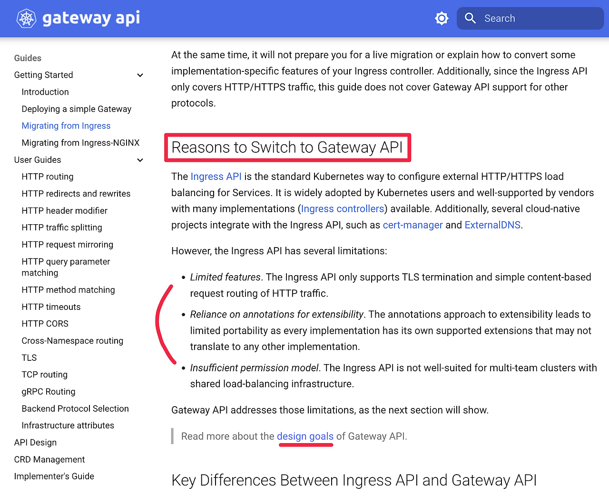
Task: Open Implementer's Guide section
Action: tap(54, 476)
